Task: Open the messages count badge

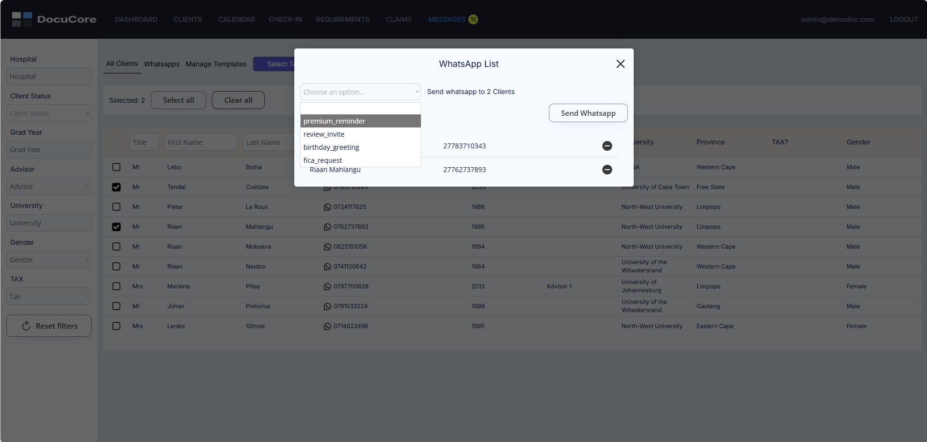Action: 473,19
